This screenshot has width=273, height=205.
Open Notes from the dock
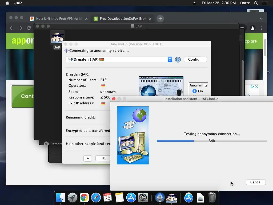tap(119, 198)
